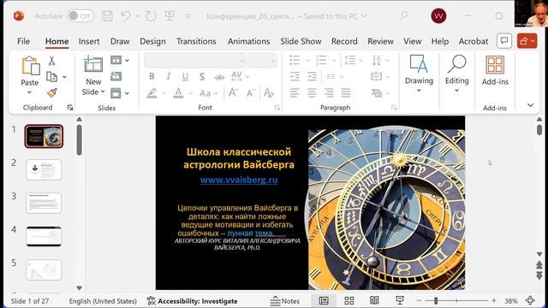Toggle Underline formatting
The image size is (548, 308).
click(185, 76)
